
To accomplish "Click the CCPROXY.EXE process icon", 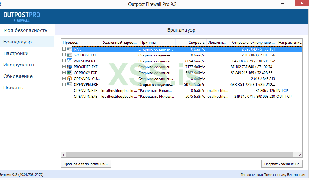I will (69, 73).
